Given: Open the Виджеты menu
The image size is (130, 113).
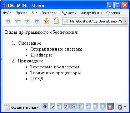Looking at the screenshot, I should point(69,13).
